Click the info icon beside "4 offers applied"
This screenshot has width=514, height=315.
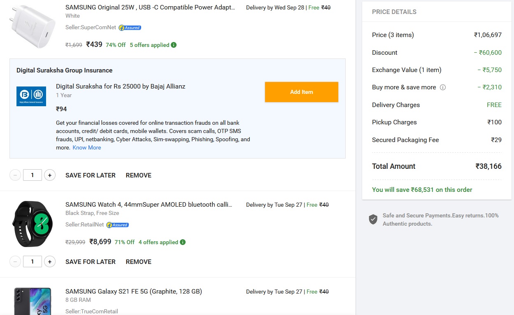[183, 242]
